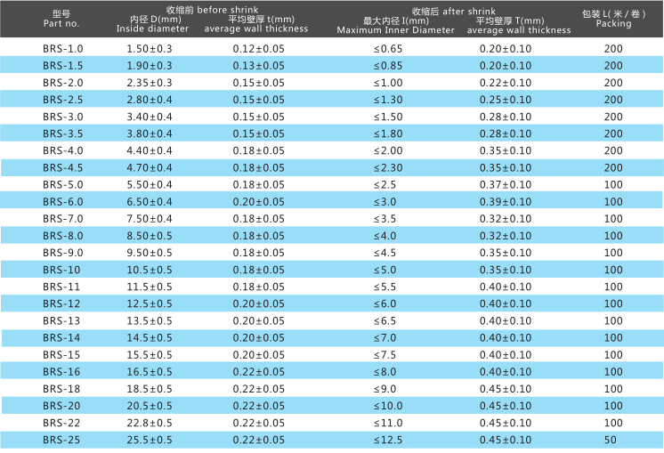Click the ≤10.0 maximum inner diameter value
Screen dimensions: 664x453
tap(388, 406)
